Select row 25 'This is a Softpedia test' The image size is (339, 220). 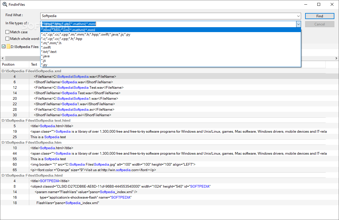point(170,137)
